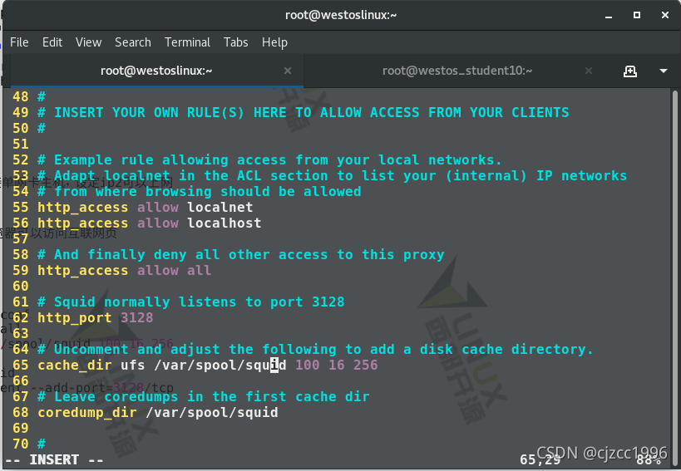The image size is (681, 471).
Task: Open the File menu
Action: (x=19, y=42)
